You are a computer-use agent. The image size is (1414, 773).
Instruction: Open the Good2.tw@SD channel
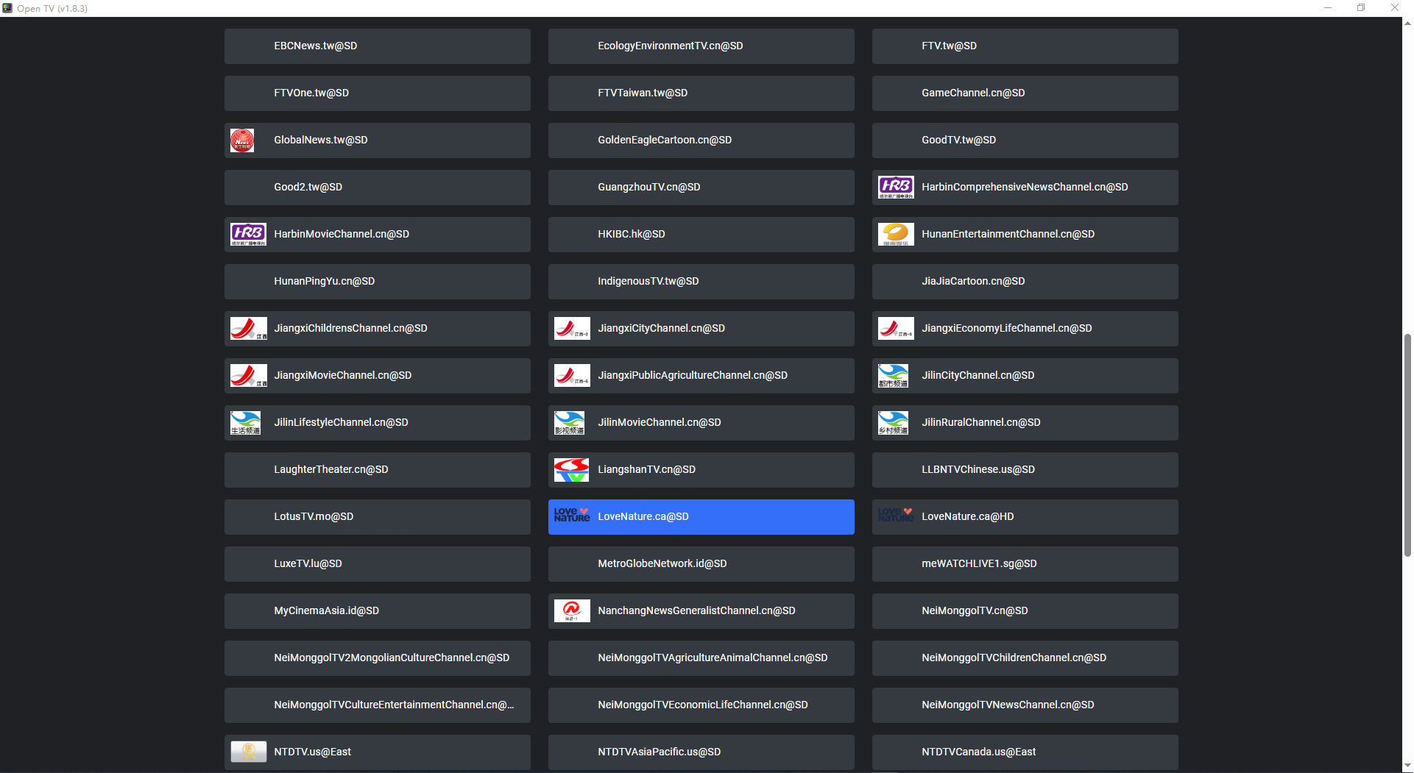pos(377,188)
